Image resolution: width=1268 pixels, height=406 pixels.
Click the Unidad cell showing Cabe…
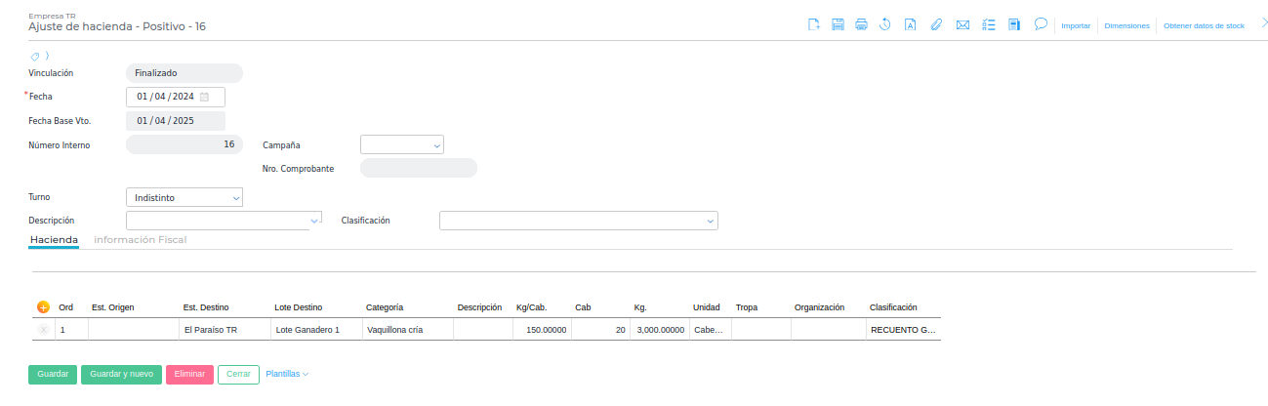click(x=711, y=330)
